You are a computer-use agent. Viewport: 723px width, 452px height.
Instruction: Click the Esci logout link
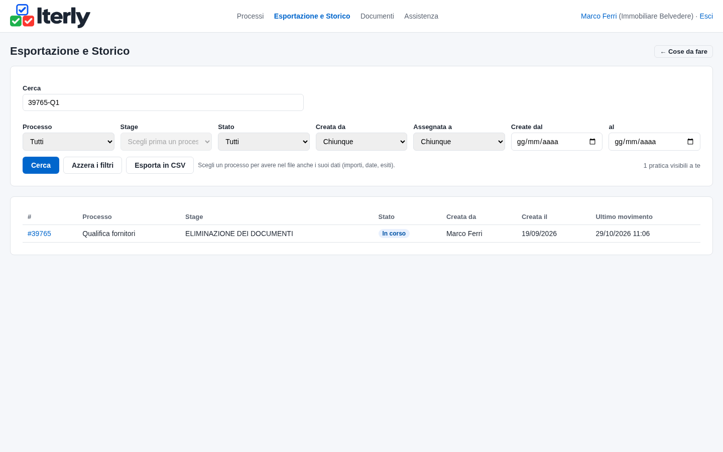pos(706,16)
